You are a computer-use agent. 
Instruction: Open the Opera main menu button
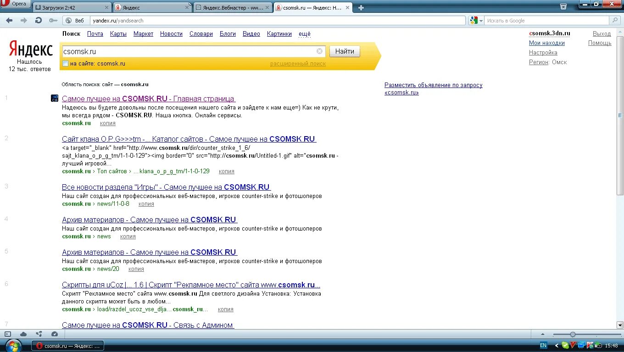(16, 4)
